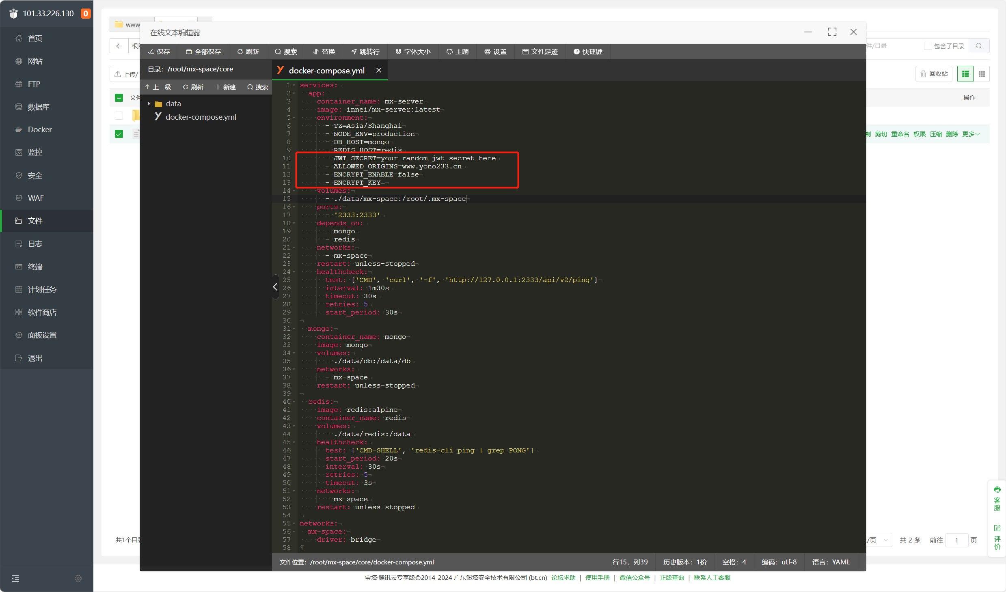Click the 软件商店 app store icon
The image size is (1006, 592).
coord(19,312)
